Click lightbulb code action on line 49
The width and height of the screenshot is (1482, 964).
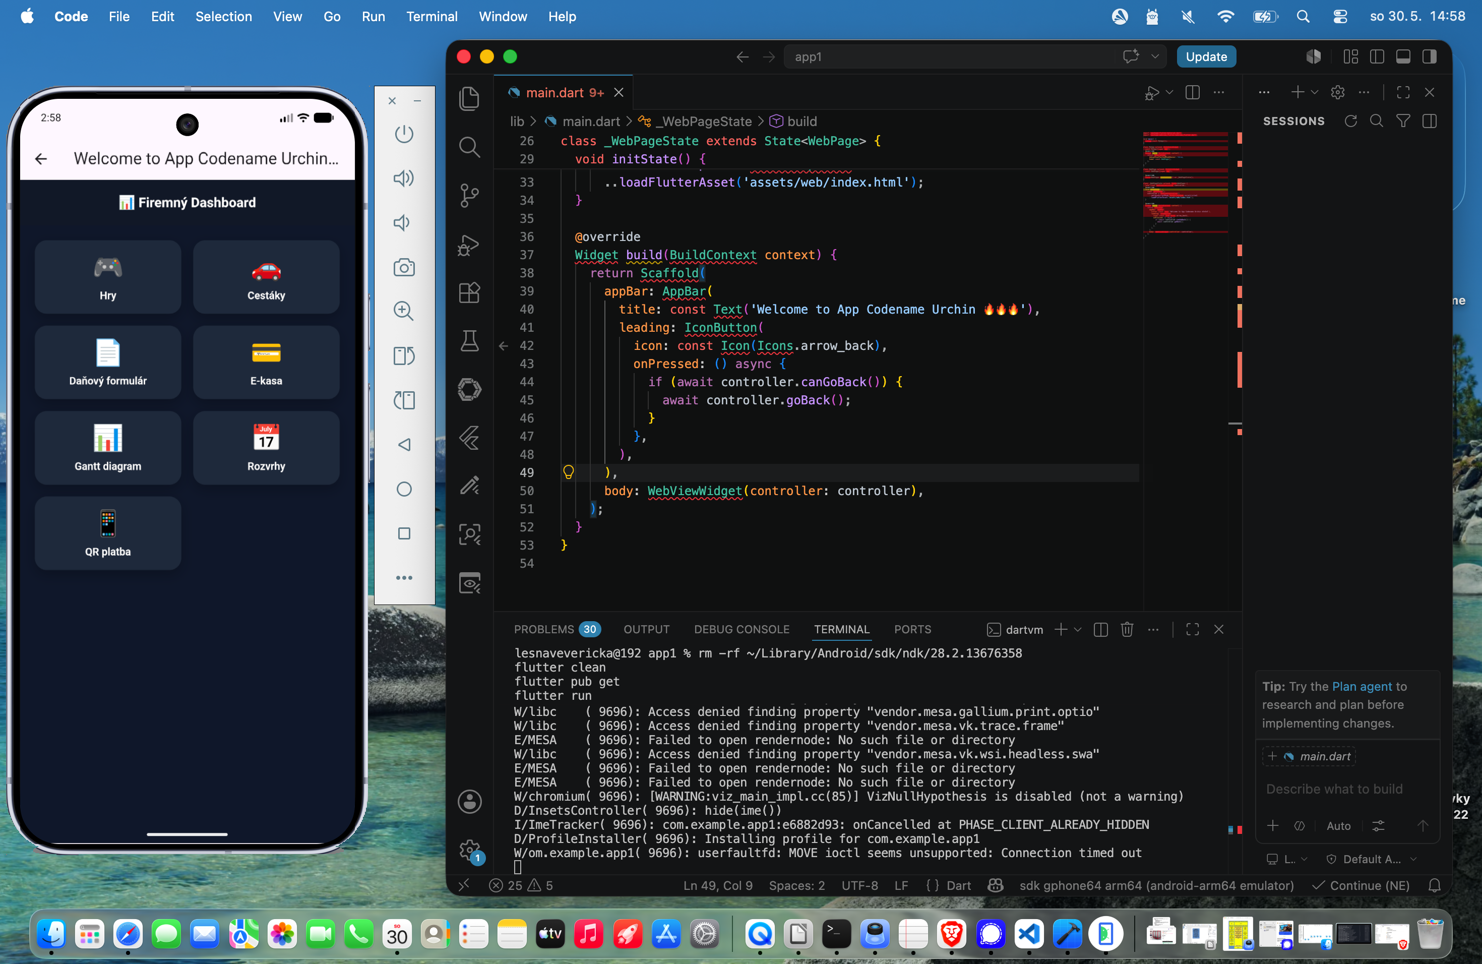point(568,472)
